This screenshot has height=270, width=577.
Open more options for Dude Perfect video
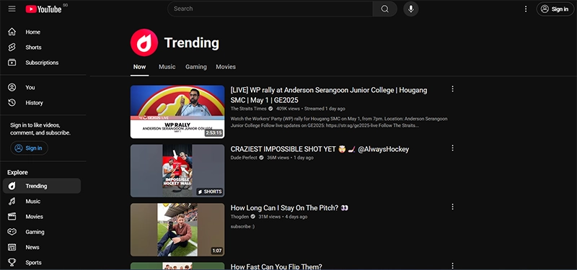tap(453, 148)
